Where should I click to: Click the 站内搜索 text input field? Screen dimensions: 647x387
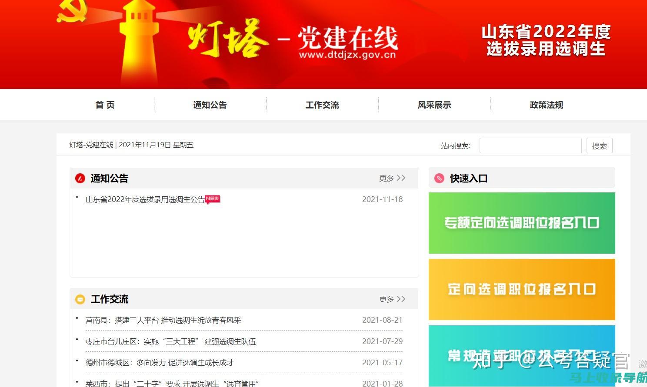[530, 146]
